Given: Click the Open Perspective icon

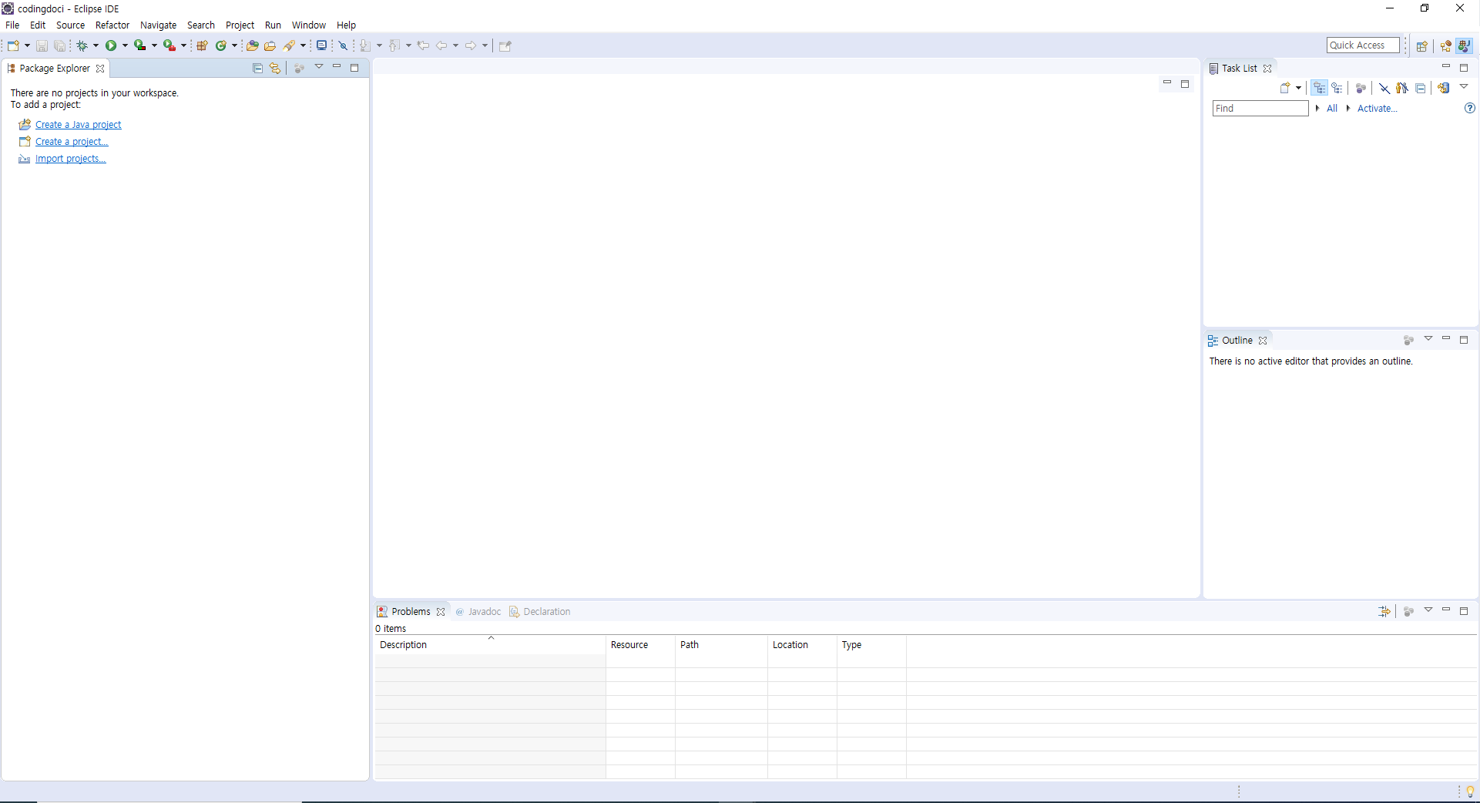Looking at the screenshot, I should click(1422, 45).
